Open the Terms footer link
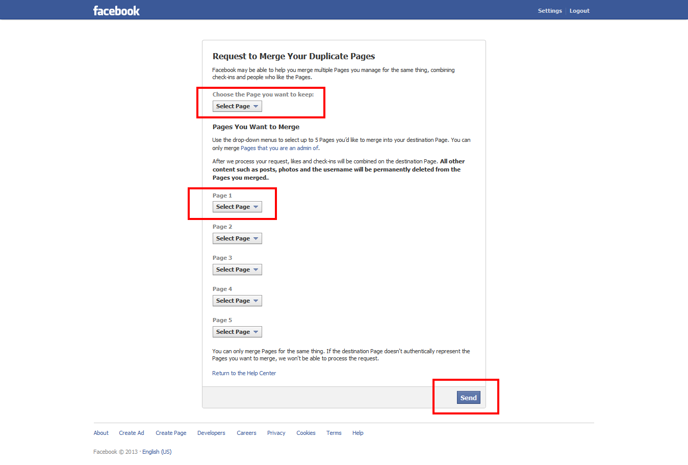This screenshot has height=465, width=688. (334, 432)
